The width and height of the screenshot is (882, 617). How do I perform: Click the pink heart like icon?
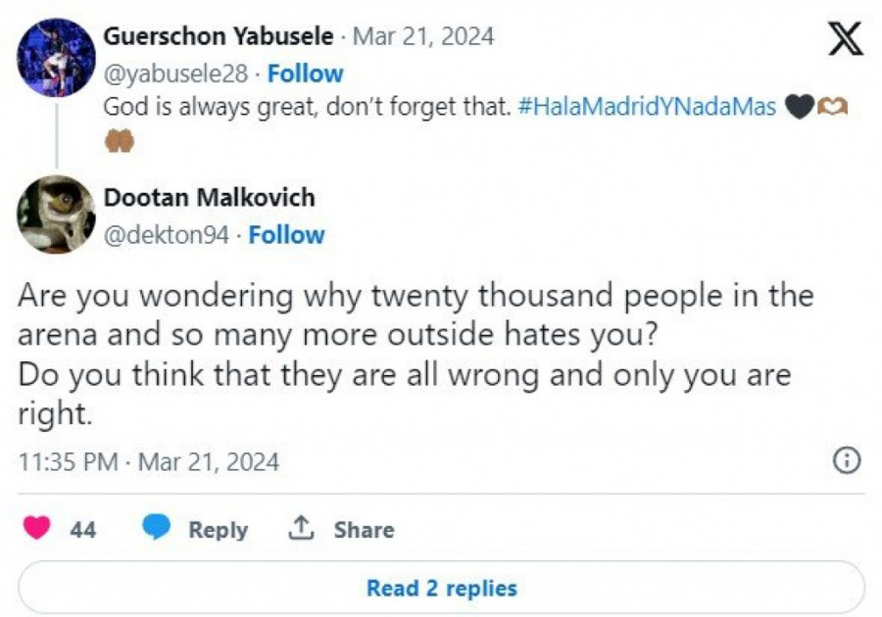pyautogui.click(x=37, y=529)
